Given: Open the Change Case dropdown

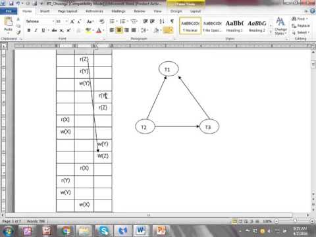Looking at the screenshot, I should point(90,21).
